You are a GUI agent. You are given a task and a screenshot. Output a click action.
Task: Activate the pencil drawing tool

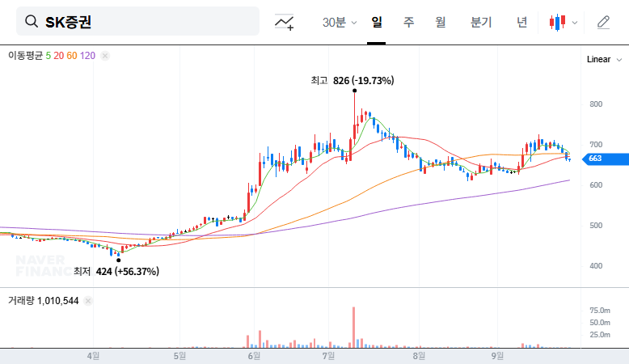click(x=603, y=22)
